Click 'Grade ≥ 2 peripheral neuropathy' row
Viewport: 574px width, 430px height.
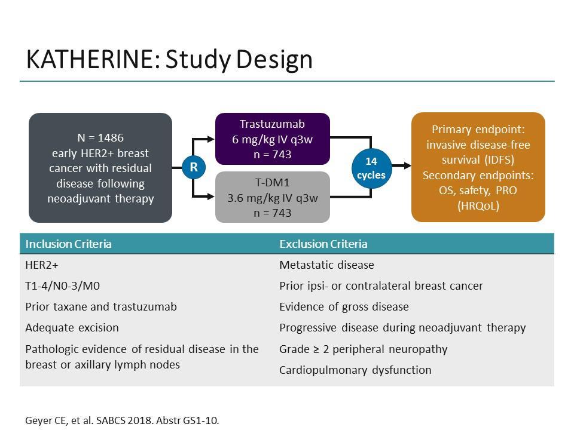pos(363,349)
